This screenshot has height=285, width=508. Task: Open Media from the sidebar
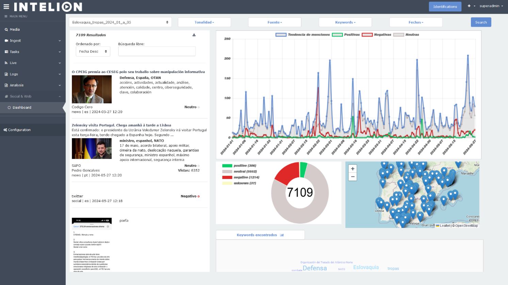click(15, 30)
